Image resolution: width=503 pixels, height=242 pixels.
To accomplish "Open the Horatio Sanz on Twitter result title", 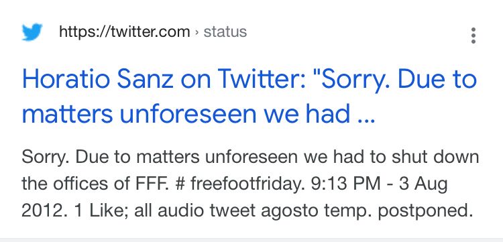I will (x=249, y=97).
